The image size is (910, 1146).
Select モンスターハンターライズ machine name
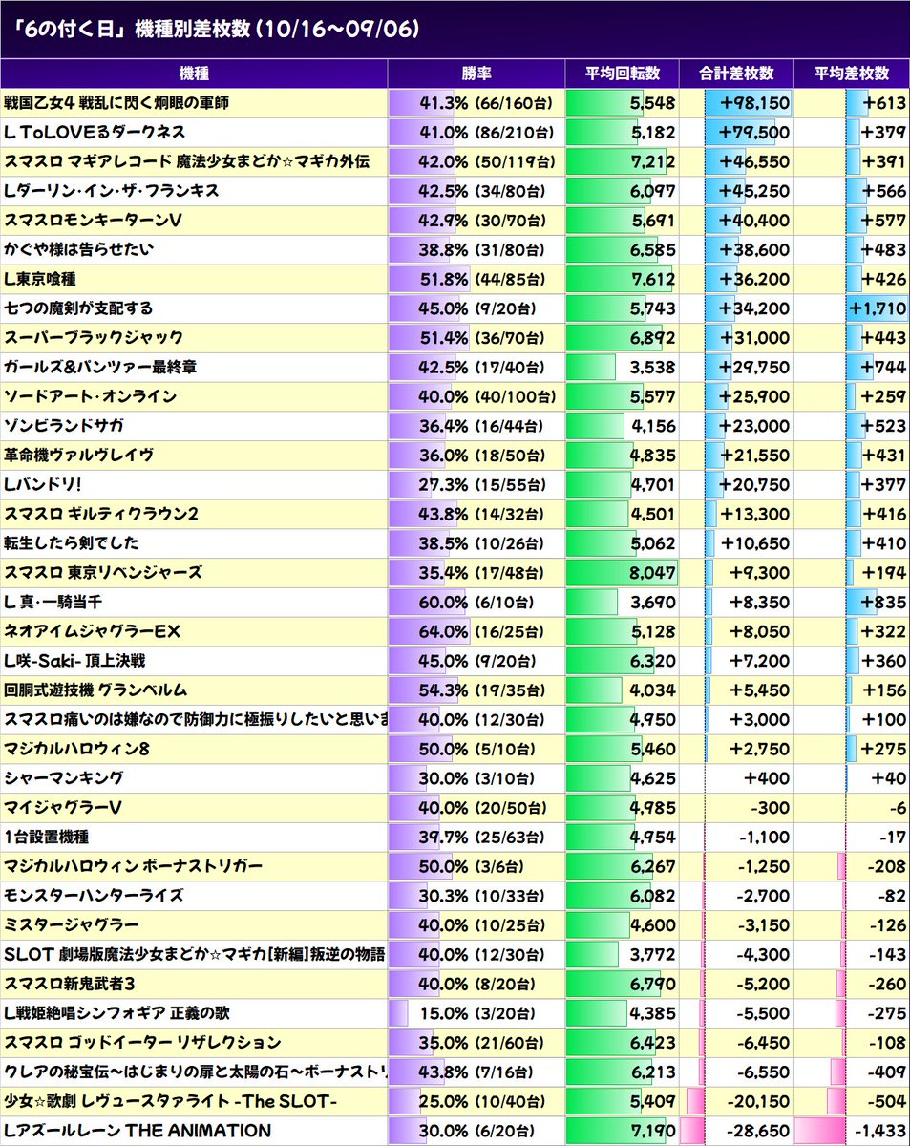point(93,896)
